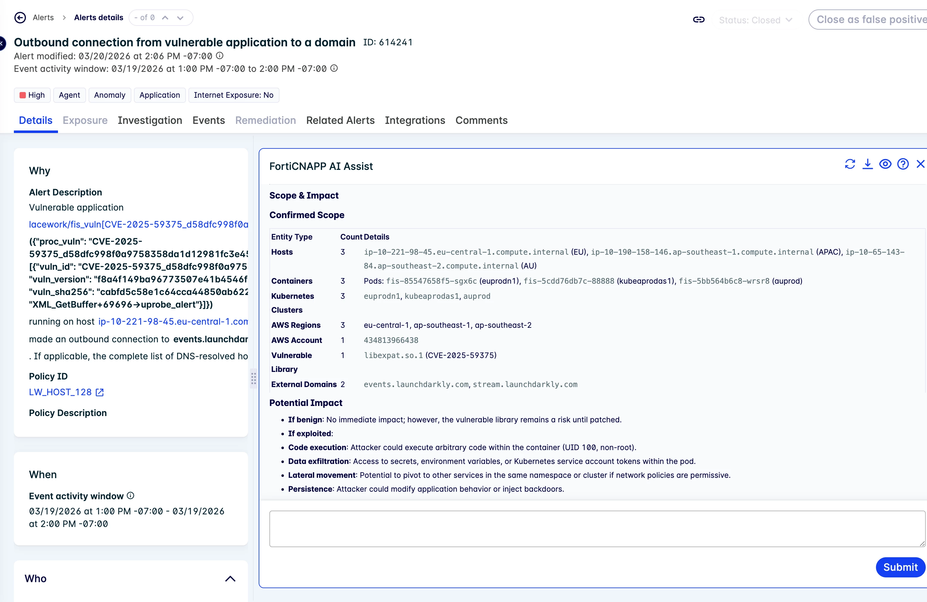
Task: Click into the AI Assist prompt text box
Action: (x=597, y=529)
